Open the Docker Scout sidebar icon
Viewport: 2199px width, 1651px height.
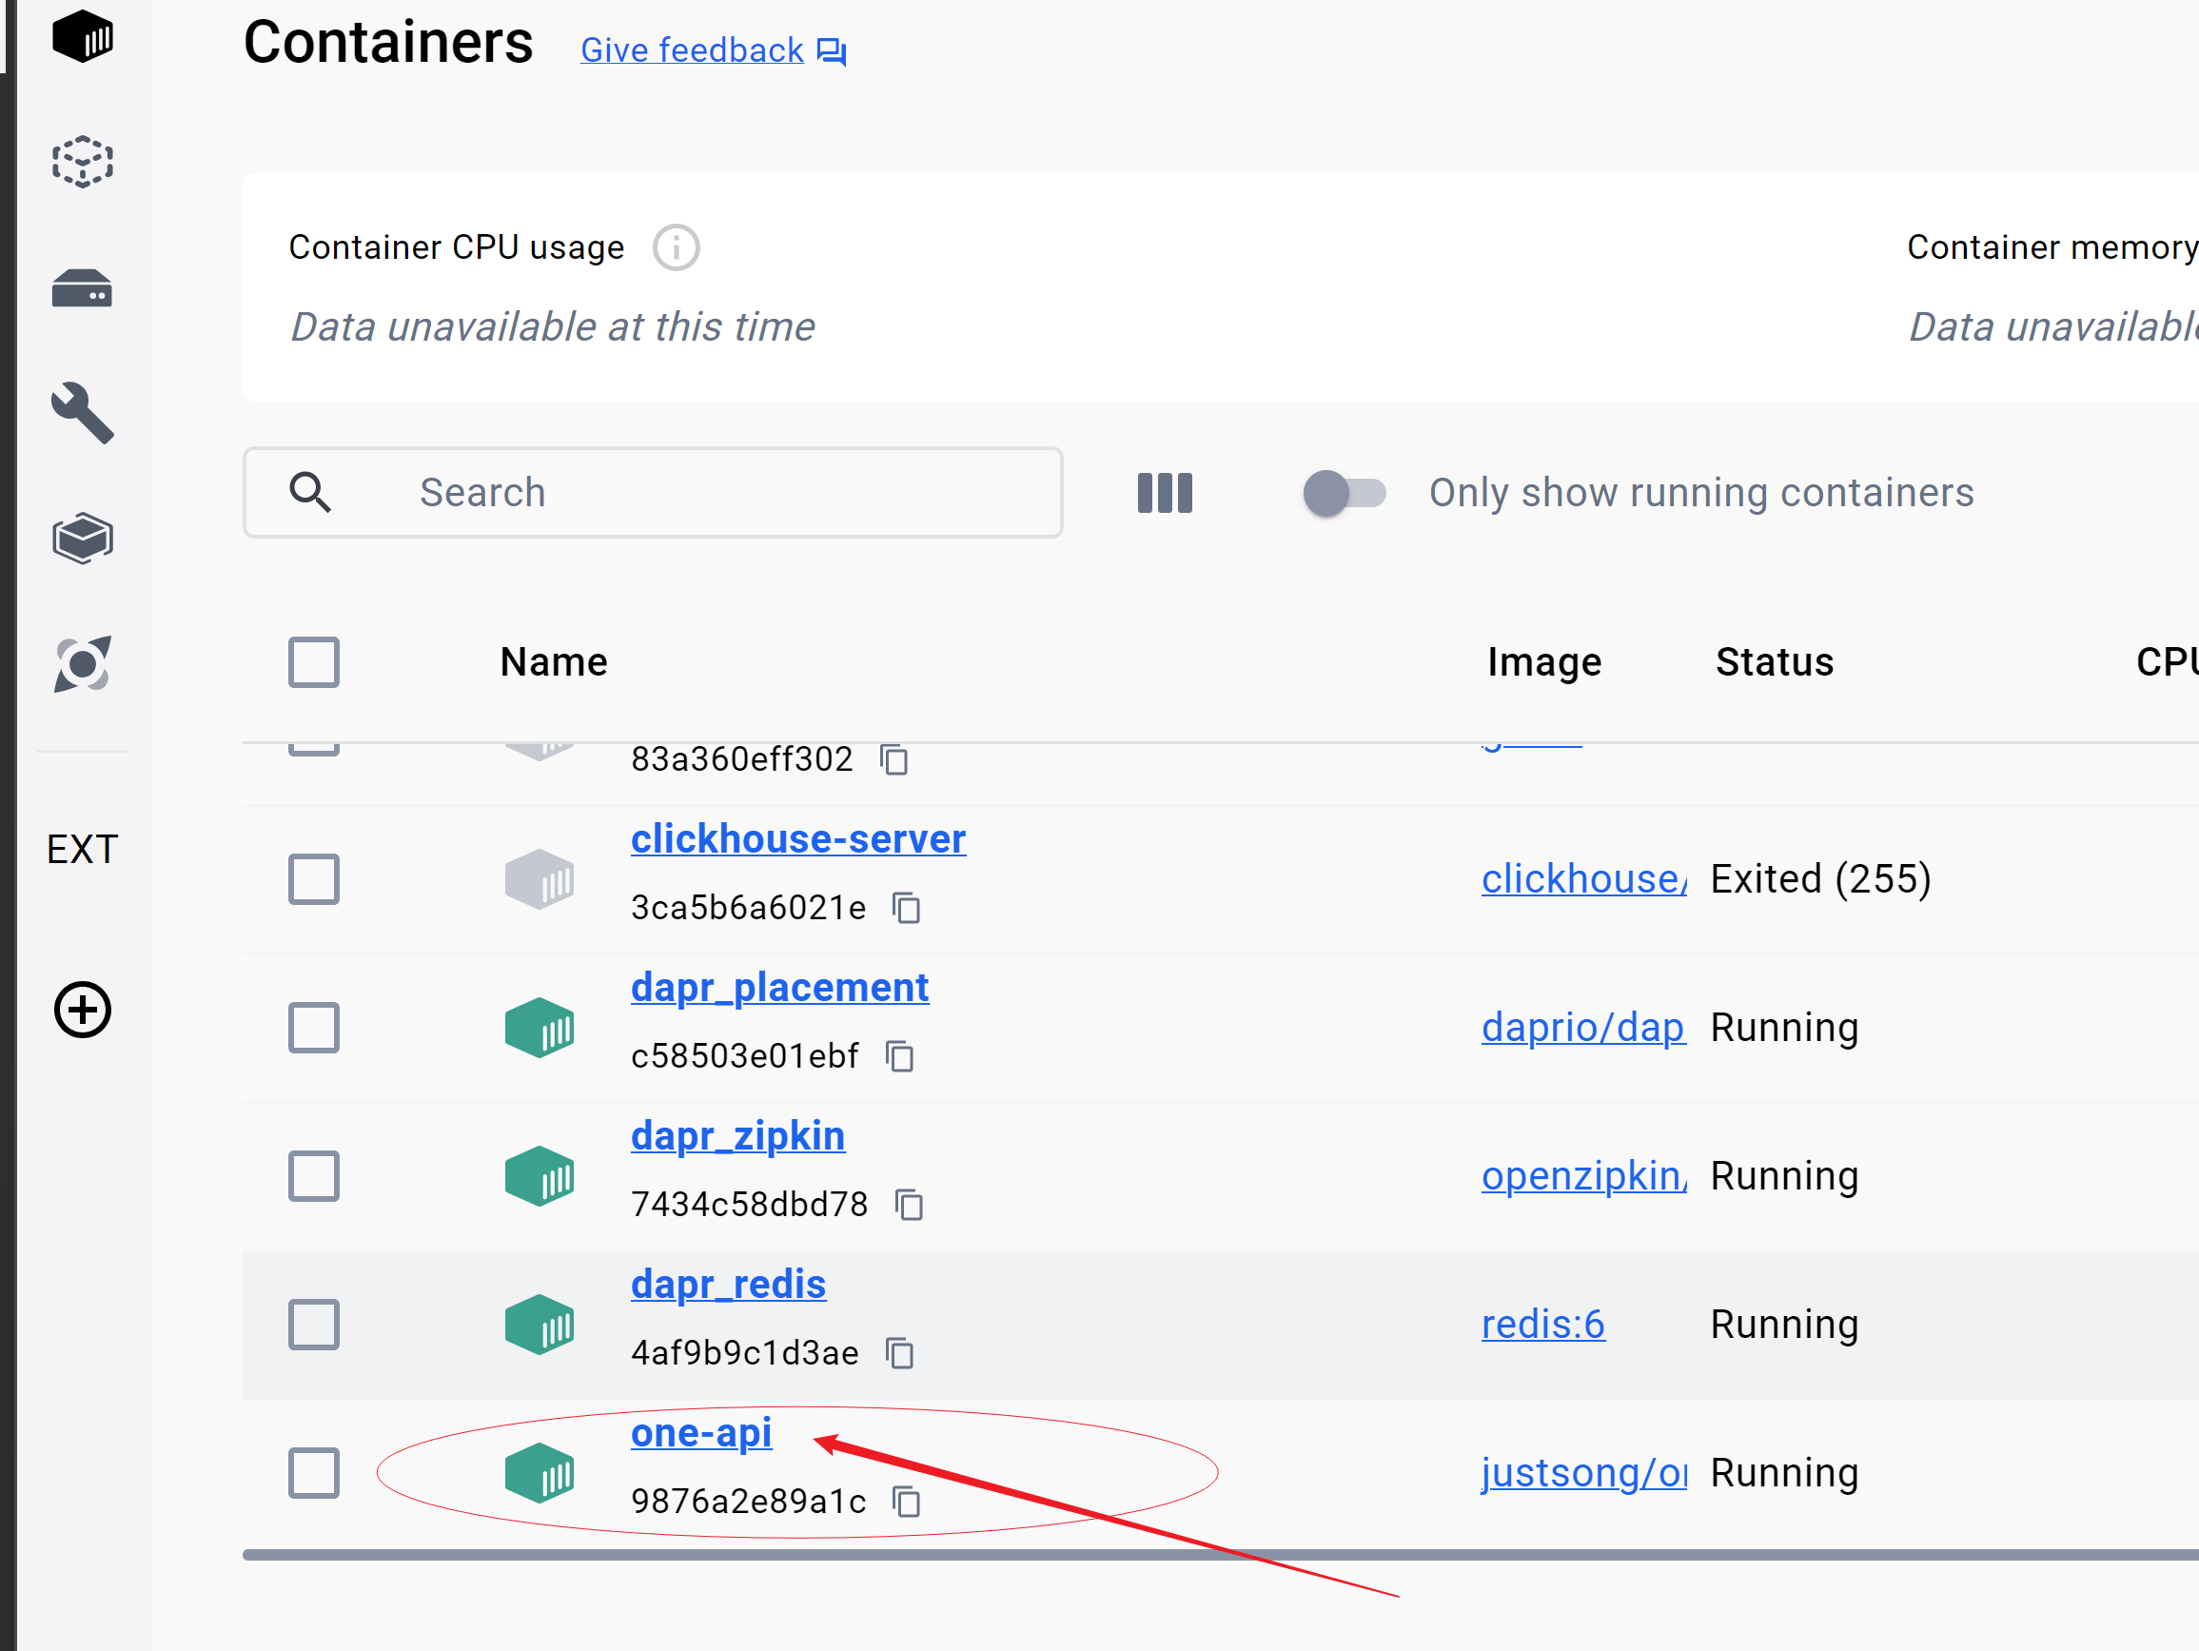click(83, 664)
